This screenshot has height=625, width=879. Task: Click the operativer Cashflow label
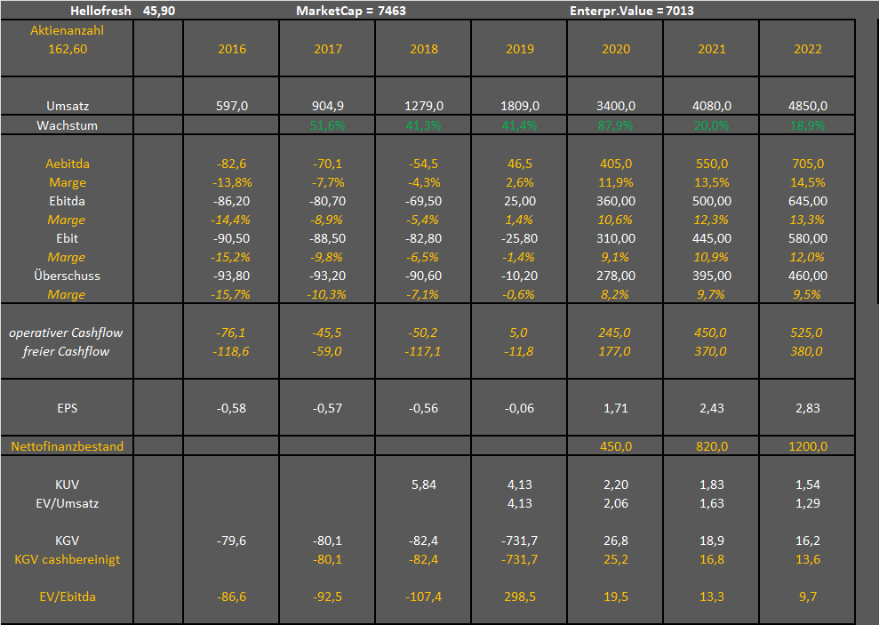66,333
